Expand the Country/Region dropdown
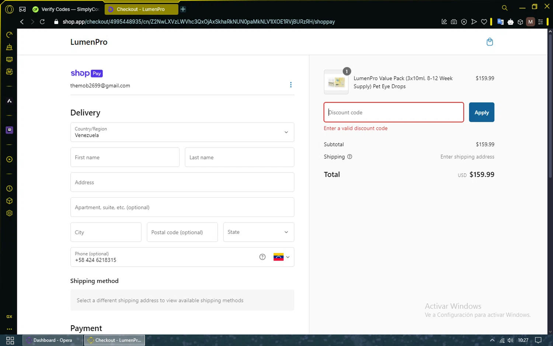 (x=182, y=132)
